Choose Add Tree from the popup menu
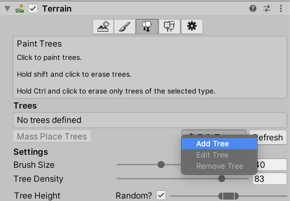The image size is (290, 201). click(212, 144)
